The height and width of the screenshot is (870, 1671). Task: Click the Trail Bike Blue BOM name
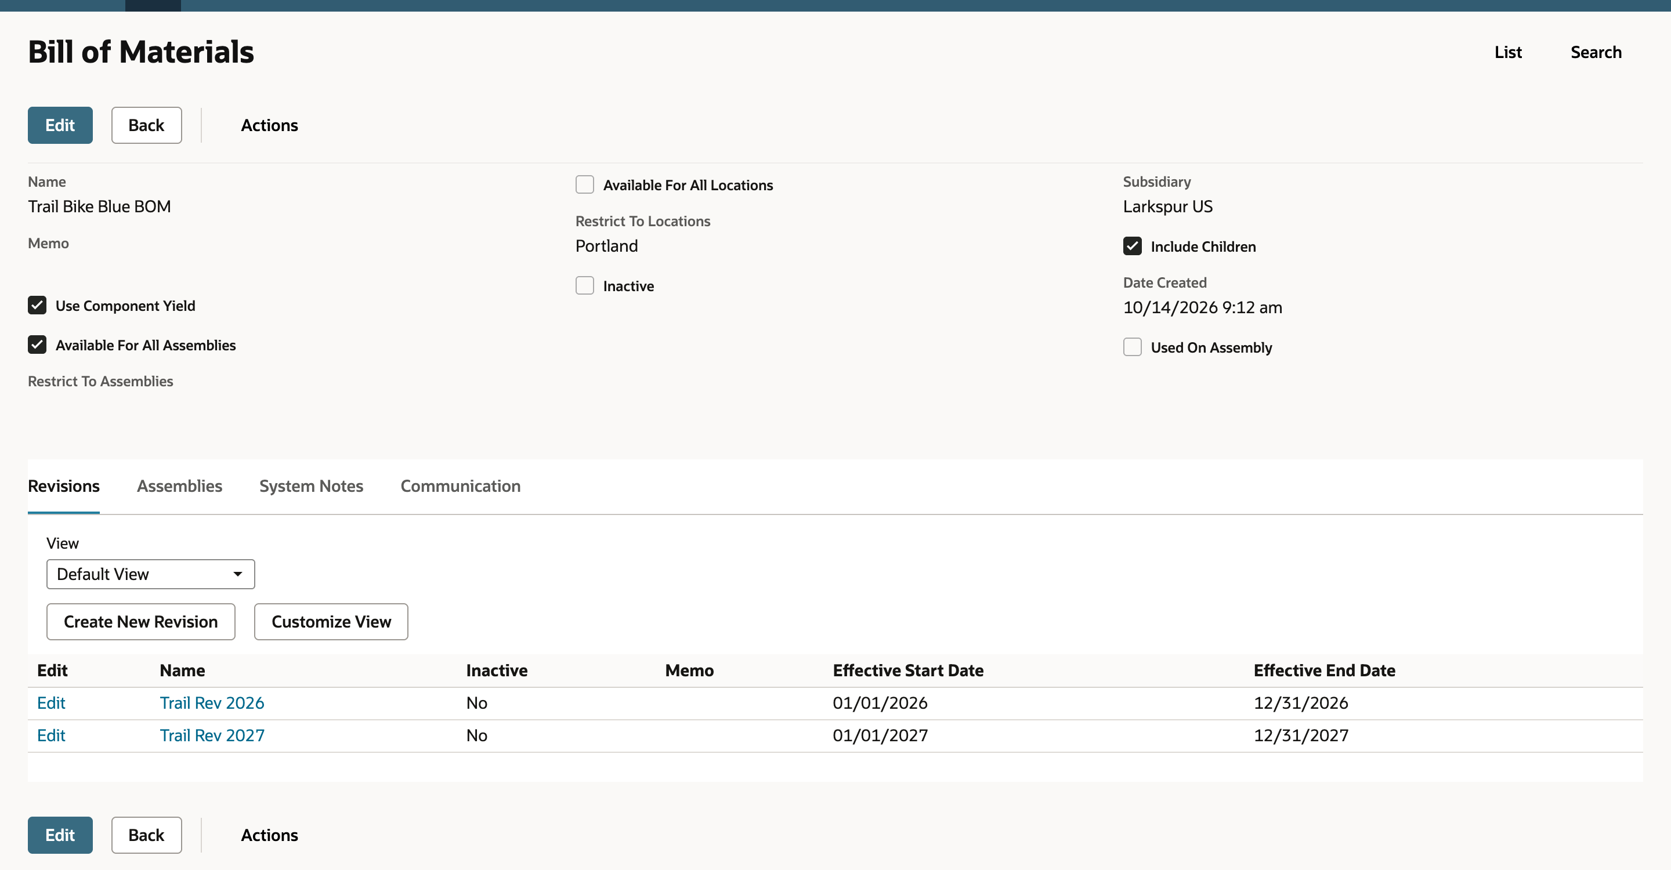tap(99, 206)
